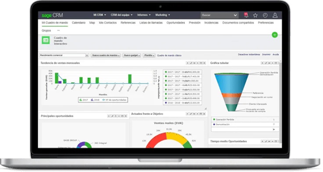Maximize the Gráfica tubular gadget
The image size is (323, 172).
tap(276, 63)
